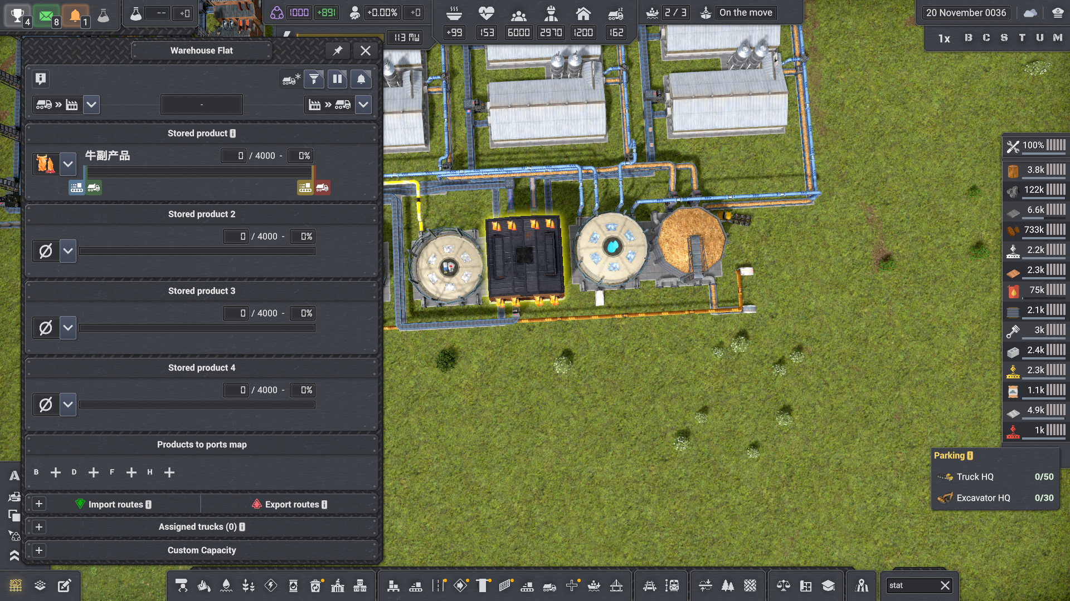Click the Excavator HQ parking entry
This screenshot has width=1070, height=601.
tap(995, 498)
